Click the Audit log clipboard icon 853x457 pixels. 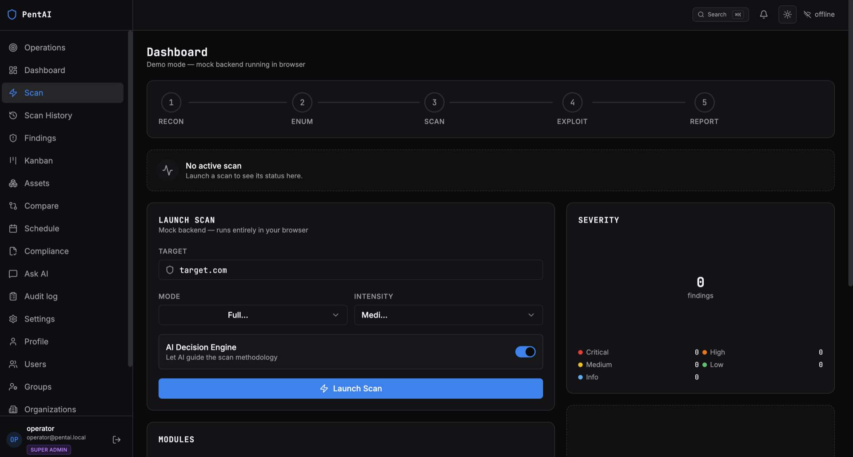(x=13, y=297)
